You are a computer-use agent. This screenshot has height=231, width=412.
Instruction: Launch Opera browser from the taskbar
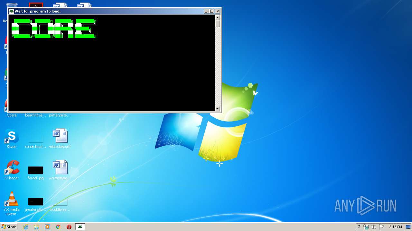coord(69,227)
